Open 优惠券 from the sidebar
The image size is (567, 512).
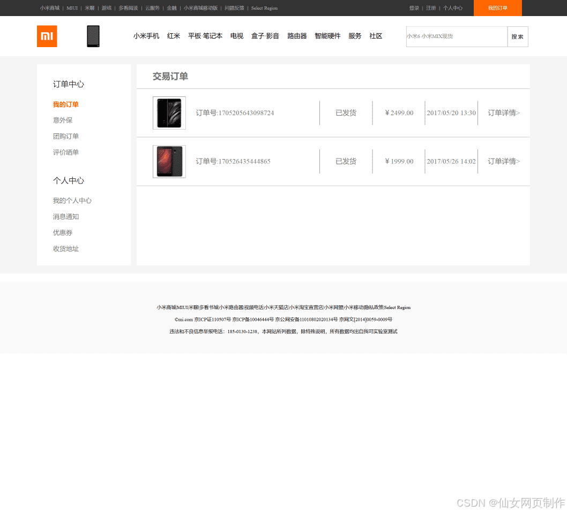[63, 232]
